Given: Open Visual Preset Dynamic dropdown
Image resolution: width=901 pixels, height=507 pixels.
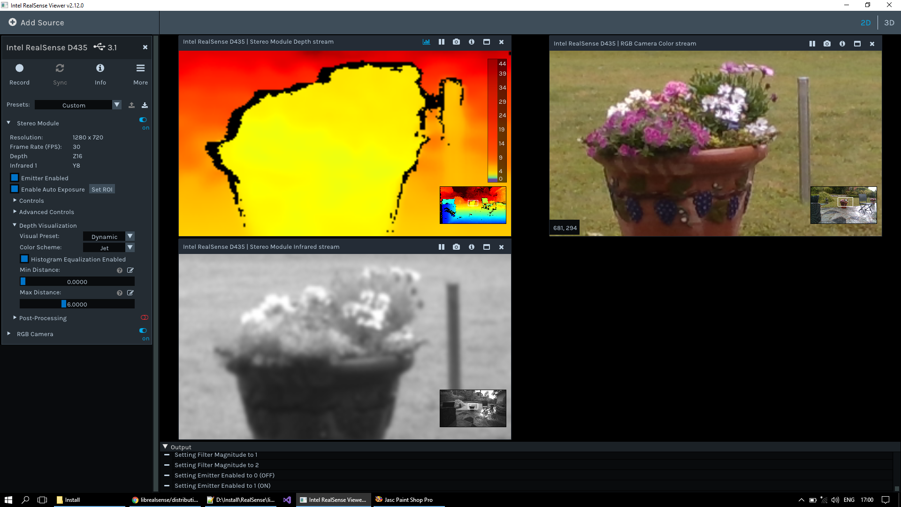Looking at the screenshot, I should 109,237.
